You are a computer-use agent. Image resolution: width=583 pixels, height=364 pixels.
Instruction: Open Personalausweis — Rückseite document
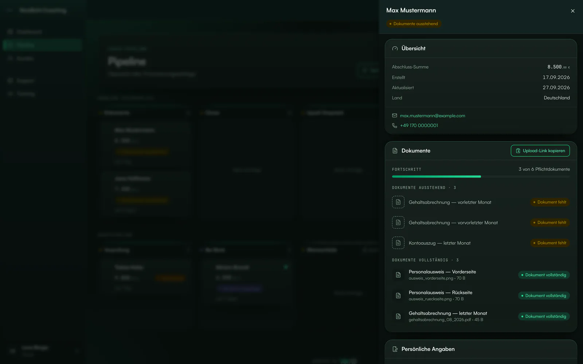pyautogui.click(x=481, y=296)
